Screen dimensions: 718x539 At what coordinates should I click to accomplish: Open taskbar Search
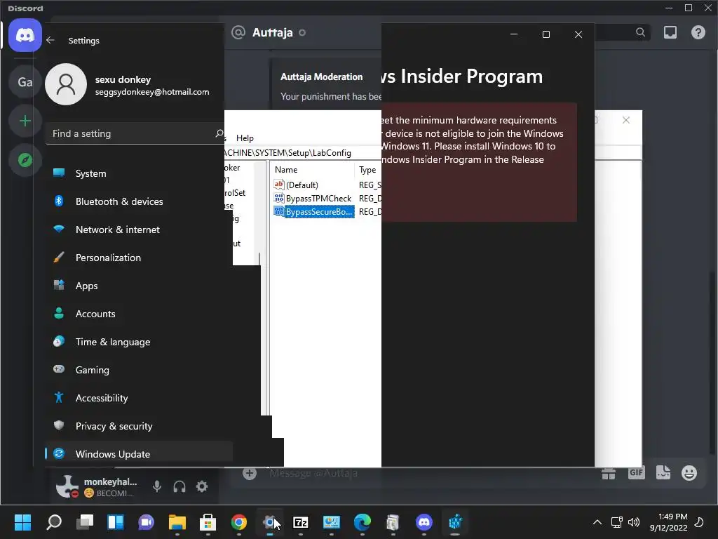pos(54,522)
